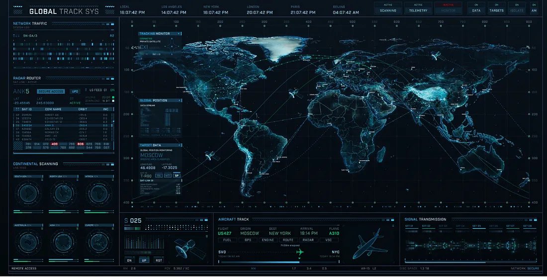Click the South USA progress bar
Image resolution: width=547 pixels, height=280 pixels.
point(28,211)
